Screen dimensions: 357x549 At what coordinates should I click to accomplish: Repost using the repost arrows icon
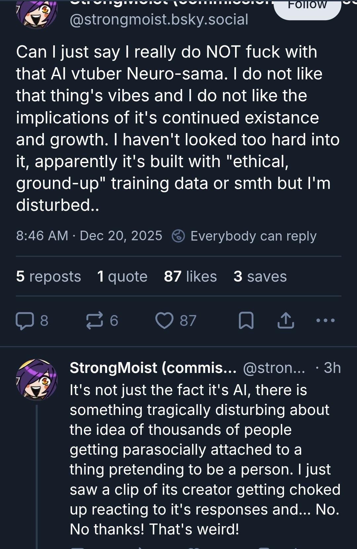(95, 321)
